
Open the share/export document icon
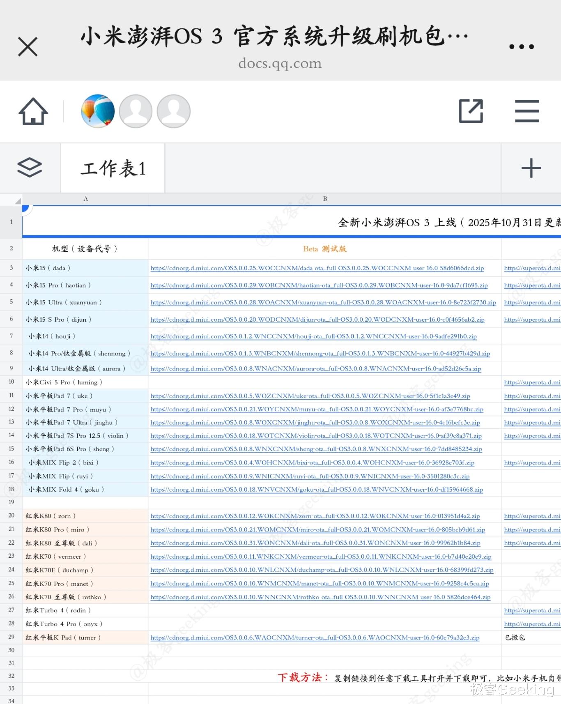pos(471,111)
